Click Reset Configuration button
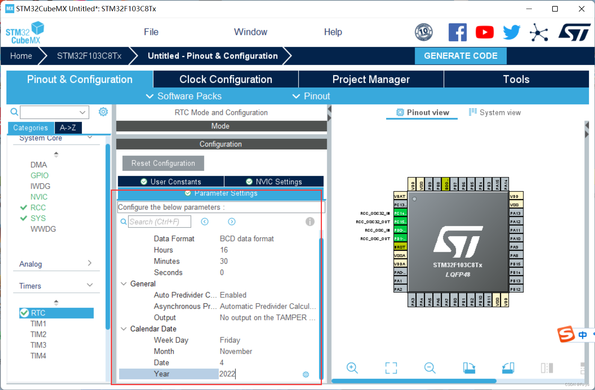The height and width of the screenshot is (390, 595). pos(163,163)
